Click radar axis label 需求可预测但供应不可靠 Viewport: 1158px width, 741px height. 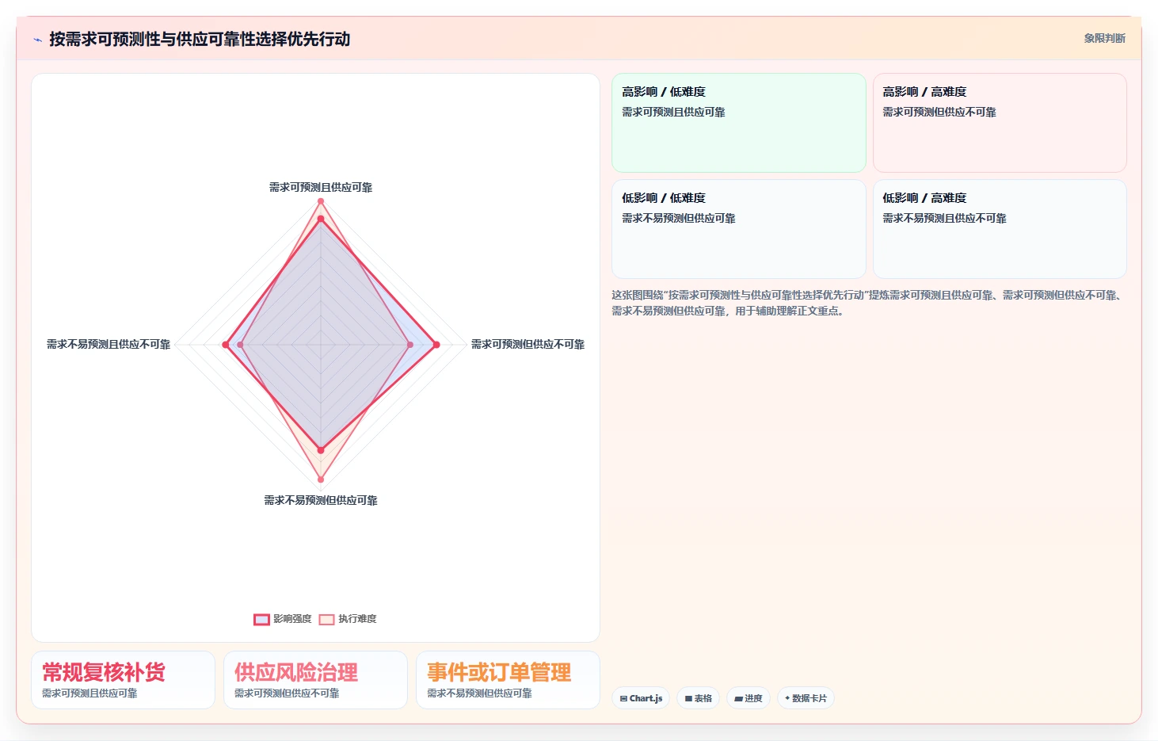pyautogui.click(x=528, y=345)
